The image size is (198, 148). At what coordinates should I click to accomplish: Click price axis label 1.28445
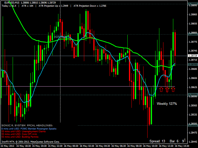[x=193, y=142]
